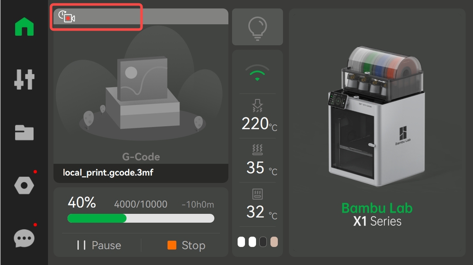Click the green print progress bar
This screenshot has height=265, width=473.
(141, 218)
